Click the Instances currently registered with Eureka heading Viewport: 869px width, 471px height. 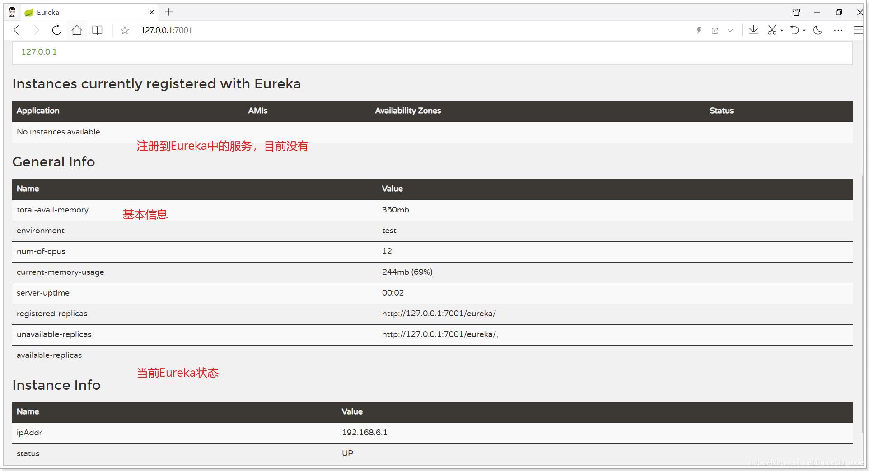[156, 84]
